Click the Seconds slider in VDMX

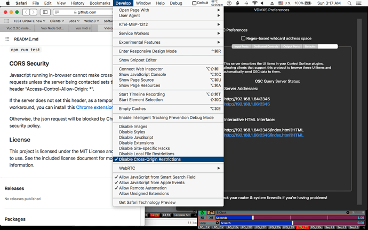pyautogui.click(x=290, y=218)
